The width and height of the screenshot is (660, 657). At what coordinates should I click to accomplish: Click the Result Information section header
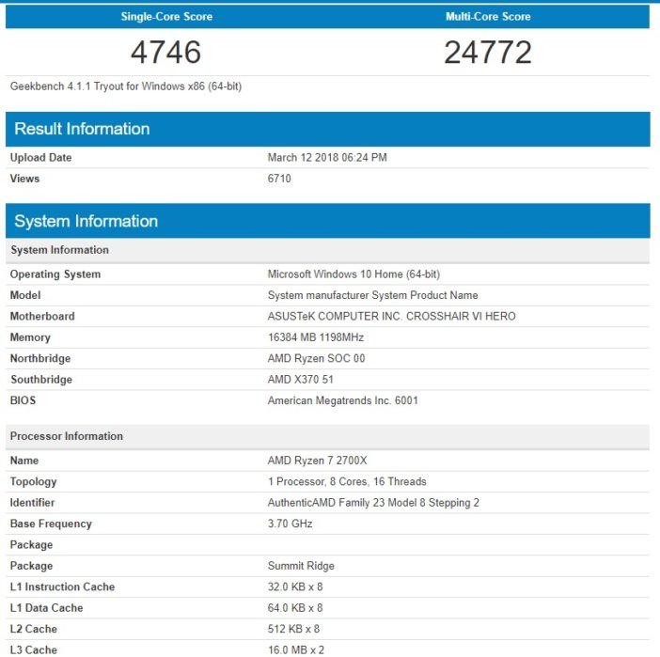[x=327, y=129]
